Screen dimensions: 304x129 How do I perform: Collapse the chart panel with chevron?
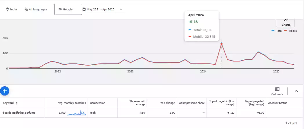click(x=296, y=91)
